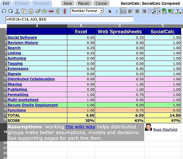Open the Revisions tab
This screenshot has width=183, height=159.
[42, 4]
